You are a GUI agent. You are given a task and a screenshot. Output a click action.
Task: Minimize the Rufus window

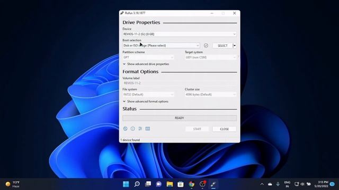coord(212,13)
